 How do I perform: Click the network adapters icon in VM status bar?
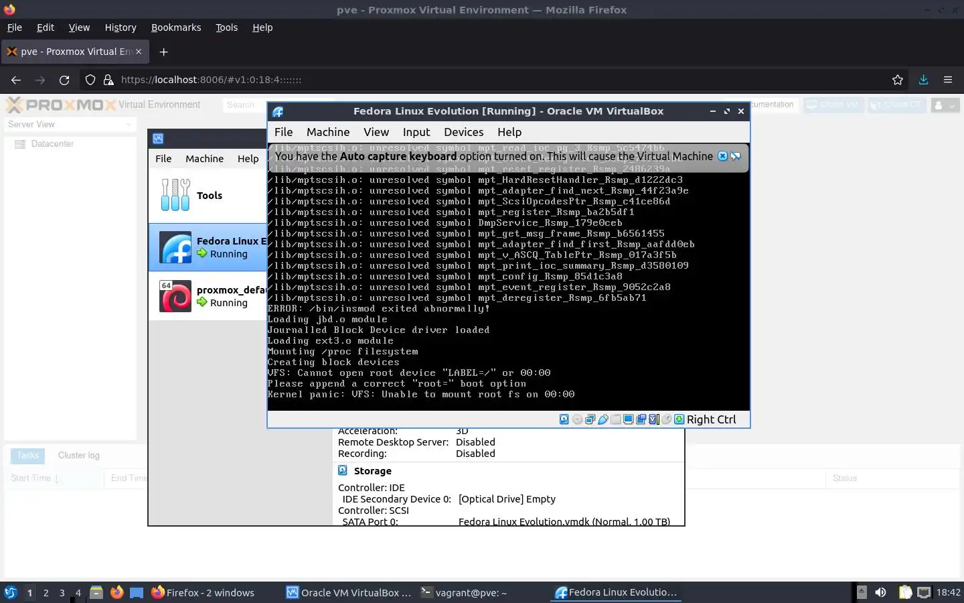tap(590, 419)
